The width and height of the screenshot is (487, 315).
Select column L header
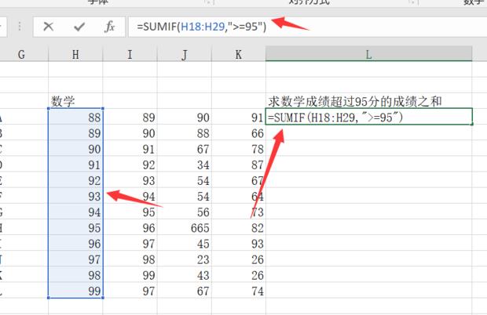click(x=368, y=53)
